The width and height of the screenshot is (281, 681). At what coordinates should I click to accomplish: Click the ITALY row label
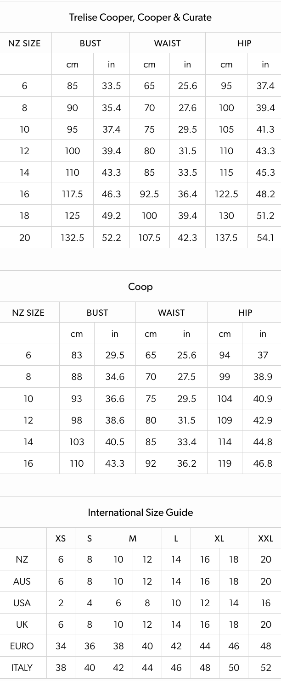(22, 668)
